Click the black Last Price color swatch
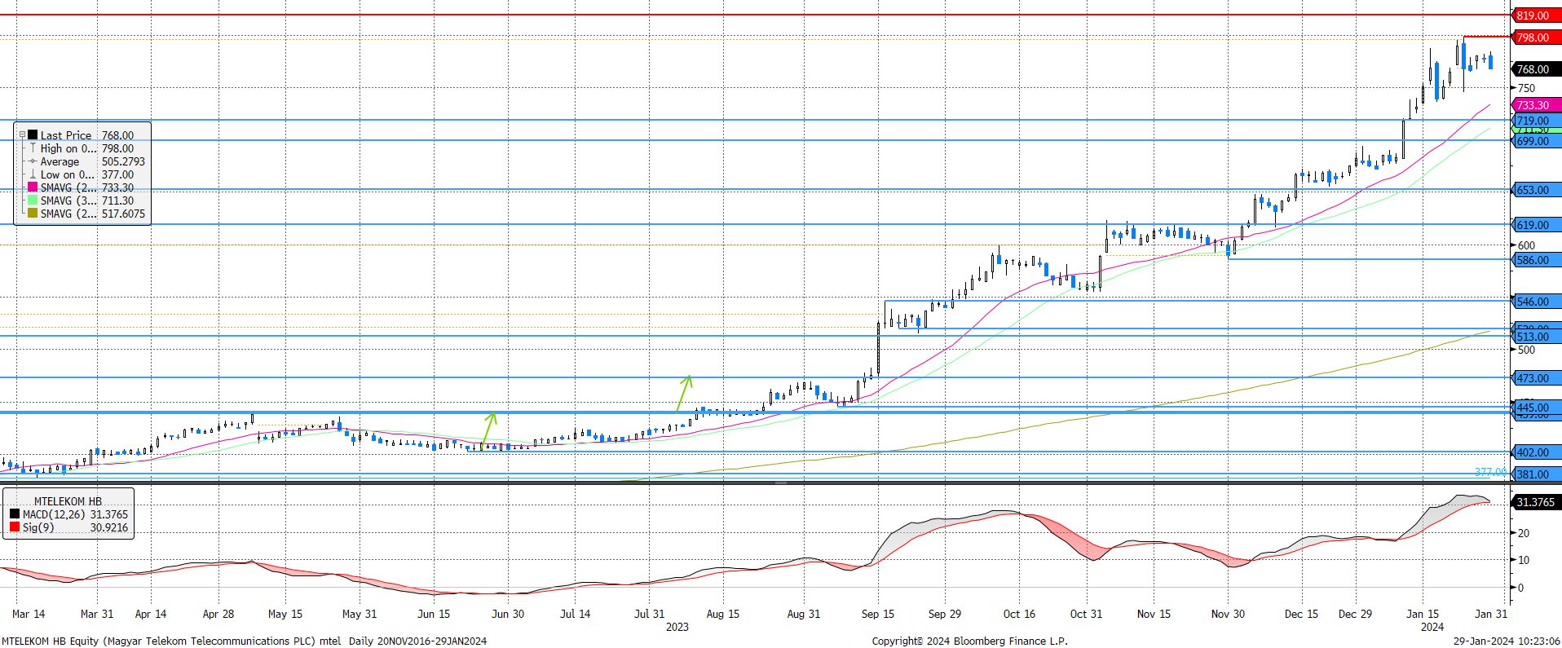This screenshot has height=648, width=1562. point(33,135)
